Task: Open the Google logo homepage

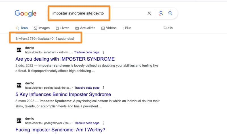Action: pyautogui.click(x=26, y=13)
